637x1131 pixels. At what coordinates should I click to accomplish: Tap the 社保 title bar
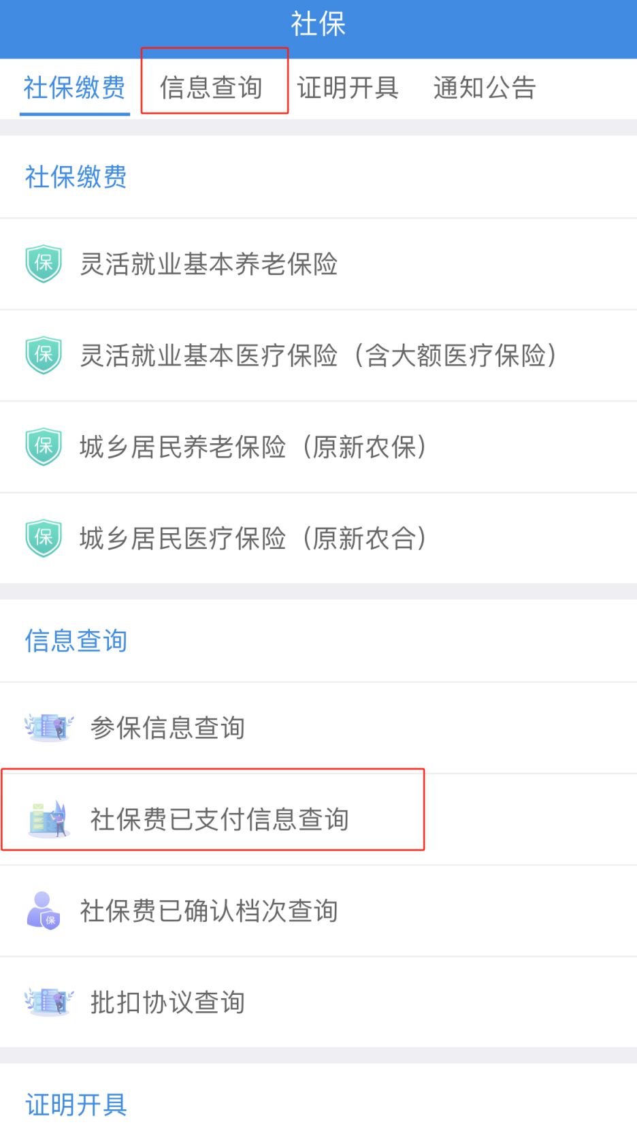point(318,24)
